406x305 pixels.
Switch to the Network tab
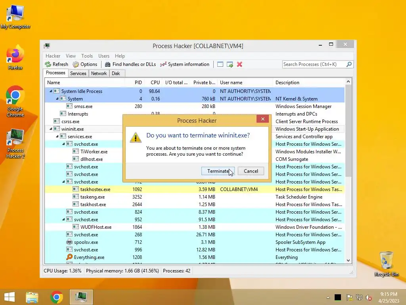pyautogui.click(x=99, y=73)
